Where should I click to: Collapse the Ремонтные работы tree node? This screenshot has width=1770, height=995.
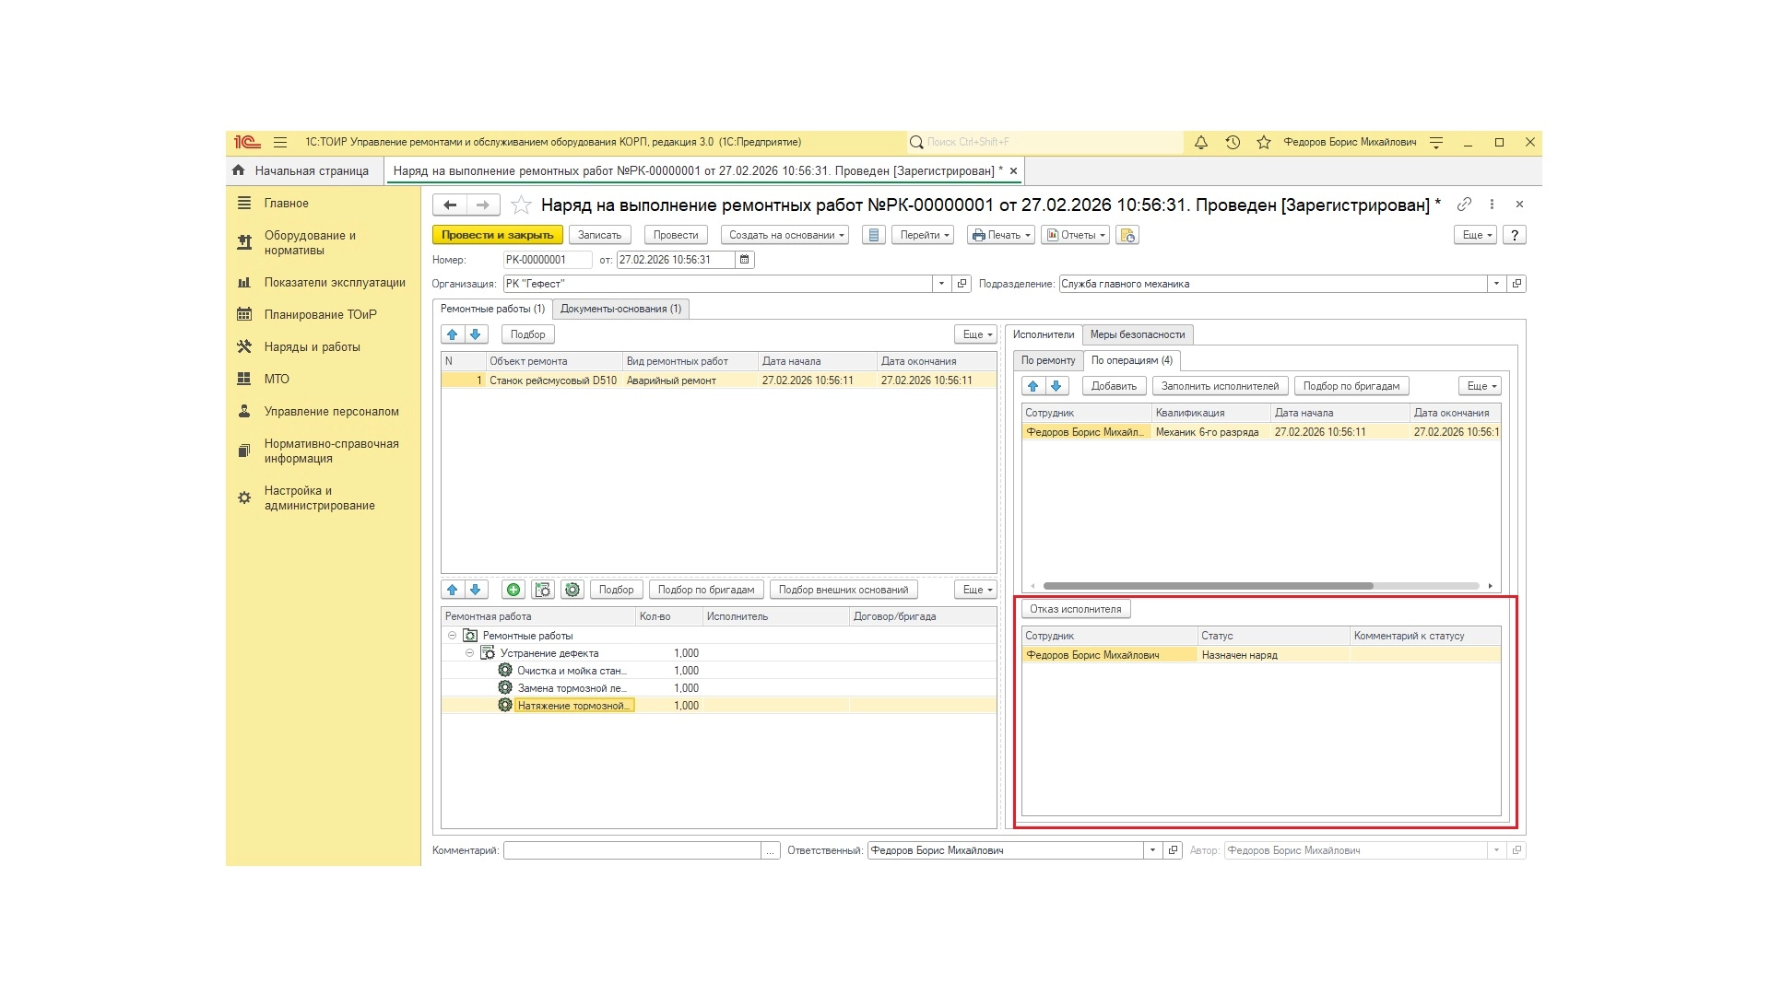coord(452,636)
